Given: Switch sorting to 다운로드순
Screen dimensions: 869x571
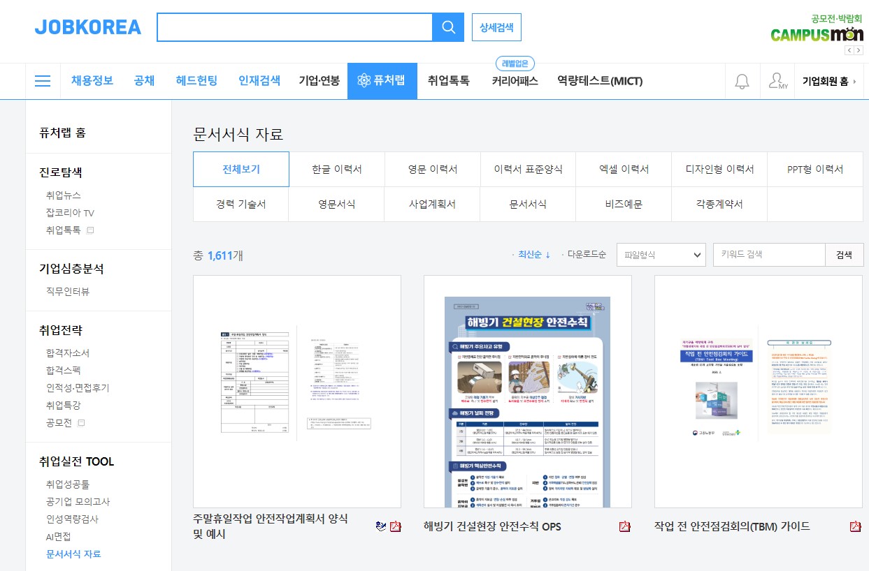Looking at the screenshot, I should [x=585, y=254].
